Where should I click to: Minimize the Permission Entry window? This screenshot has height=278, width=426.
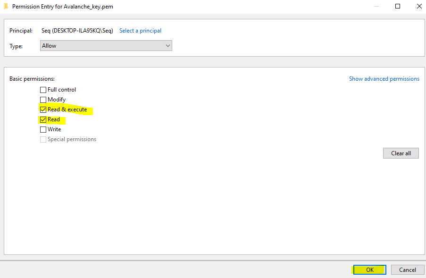pyautogui.click(x=376, y=7)
